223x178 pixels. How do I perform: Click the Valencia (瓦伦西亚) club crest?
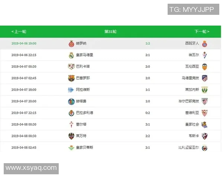pyautogui.click(x=204, y=67)
